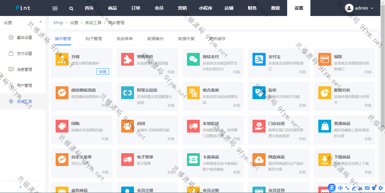The image size is (385, 193).
Task: Click the 普通商品 shopping bag icon
Action: click(x=325, y=126)
